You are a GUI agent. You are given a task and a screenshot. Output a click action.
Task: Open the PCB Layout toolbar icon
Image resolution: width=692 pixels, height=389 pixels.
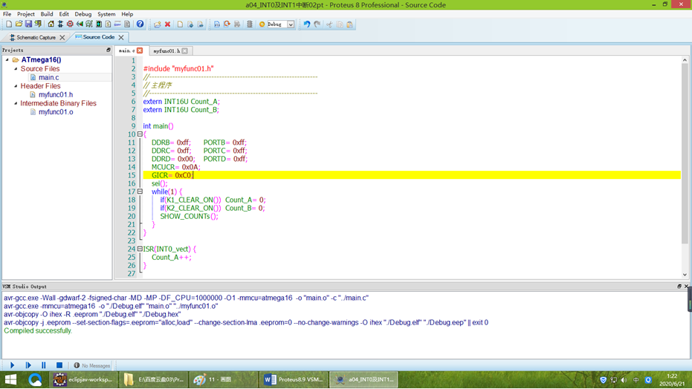[x=70, y=24]
